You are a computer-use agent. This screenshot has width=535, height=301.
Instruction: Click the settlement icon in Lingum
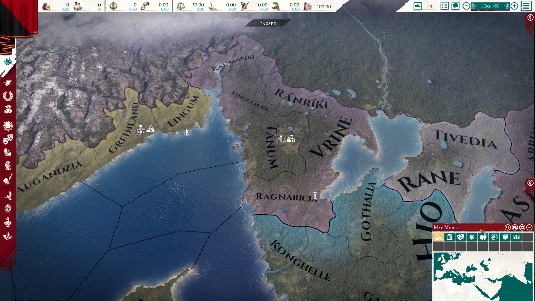186,132
